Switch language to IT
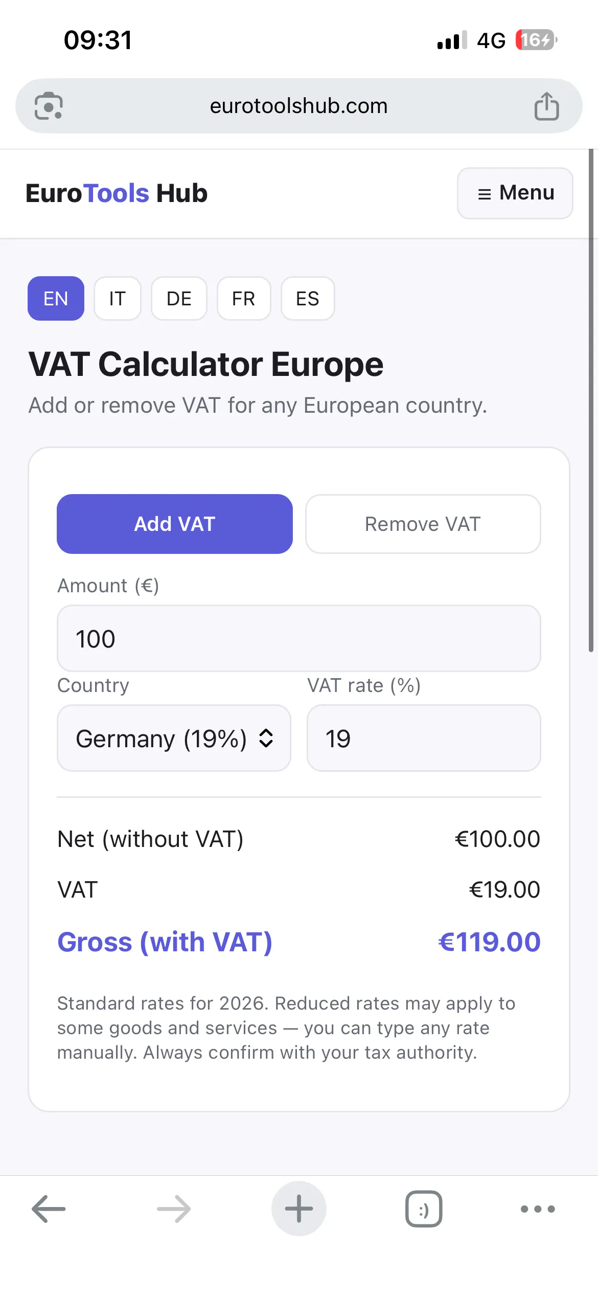Image resolution: width=598 pixels, height=1295 pixels. coord(118,298)
